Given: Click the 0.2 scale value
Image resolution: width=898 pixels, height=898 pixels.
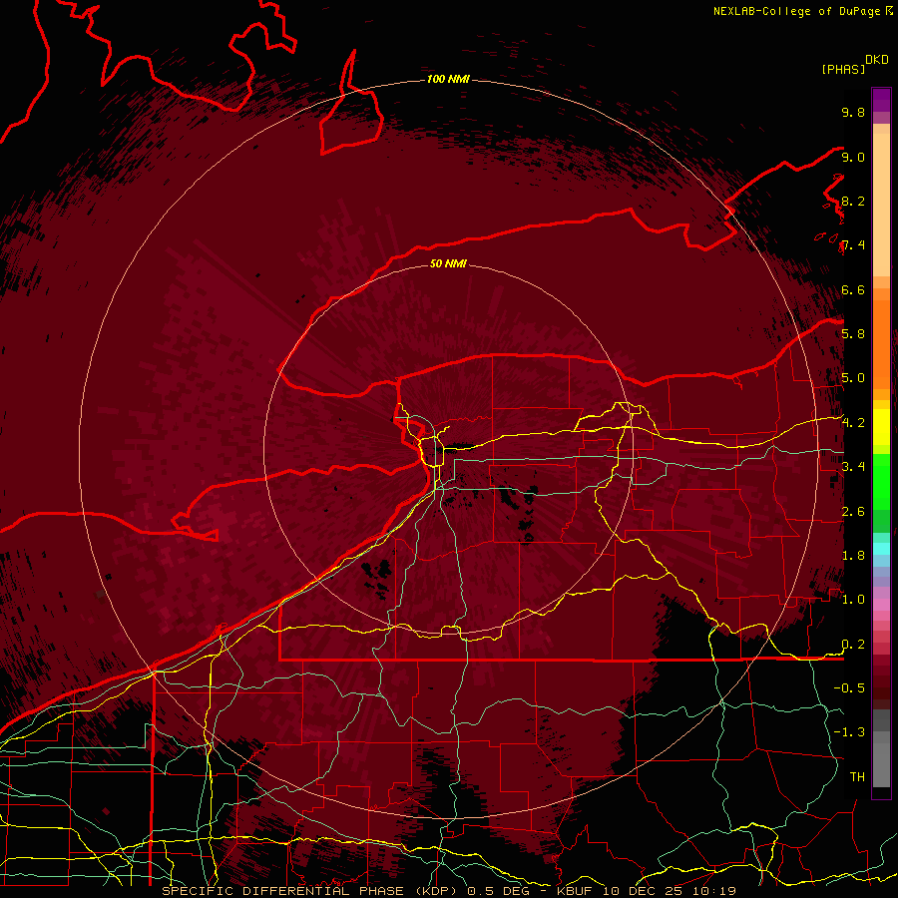Looking at the screenshot, I should [x=853, y=644].
